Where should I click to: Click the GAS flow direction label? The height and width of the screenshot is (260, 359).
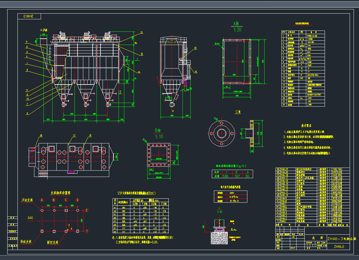click(x=30, y=217)
